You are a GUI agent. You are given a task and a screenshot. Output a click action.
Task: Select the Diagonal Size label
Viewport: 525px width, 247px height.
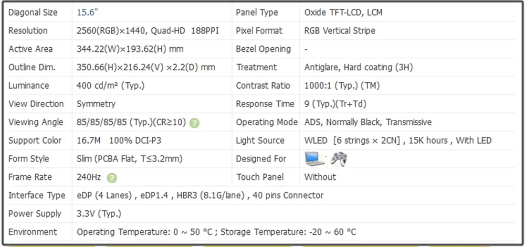point(33,12)
